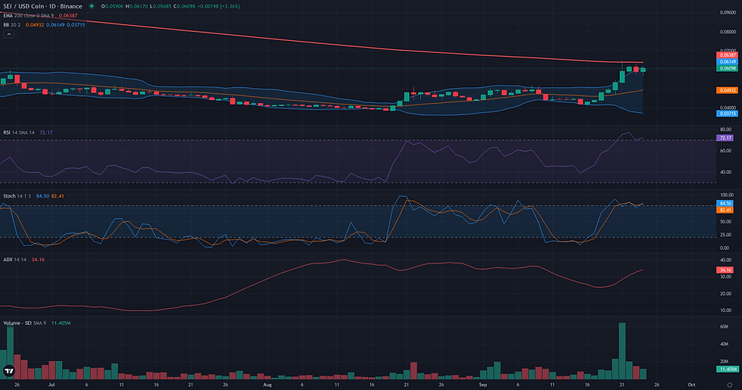Select the Stoch 14 1 3 legend
742x390 pixels.
[x=17, y=196]
